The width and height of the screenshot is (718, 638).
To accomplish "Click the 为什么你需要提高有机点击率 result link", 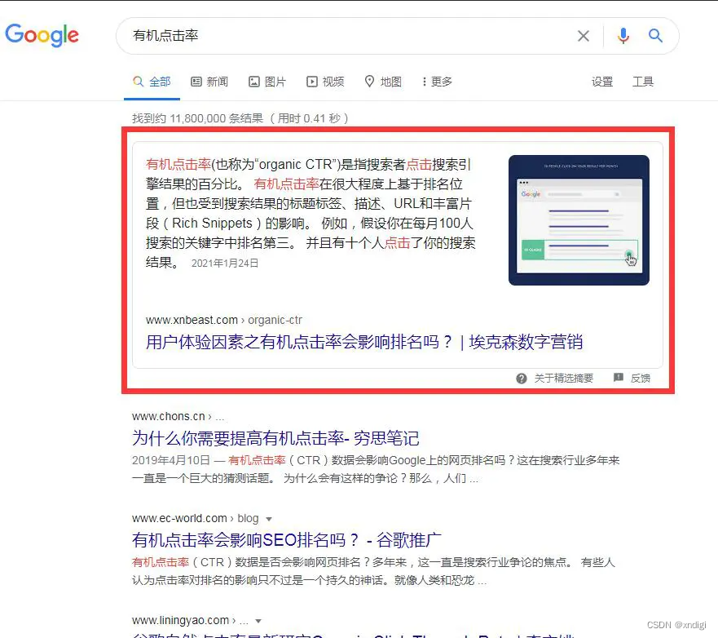I will (276, 438).
